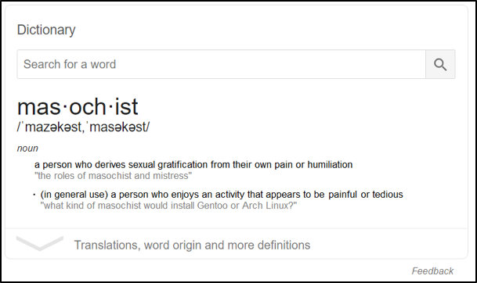Image resolution: width=477 pixels, height=283 pixels.
Task: Click the "Search for a word" field
Action: tap(221, 64)
